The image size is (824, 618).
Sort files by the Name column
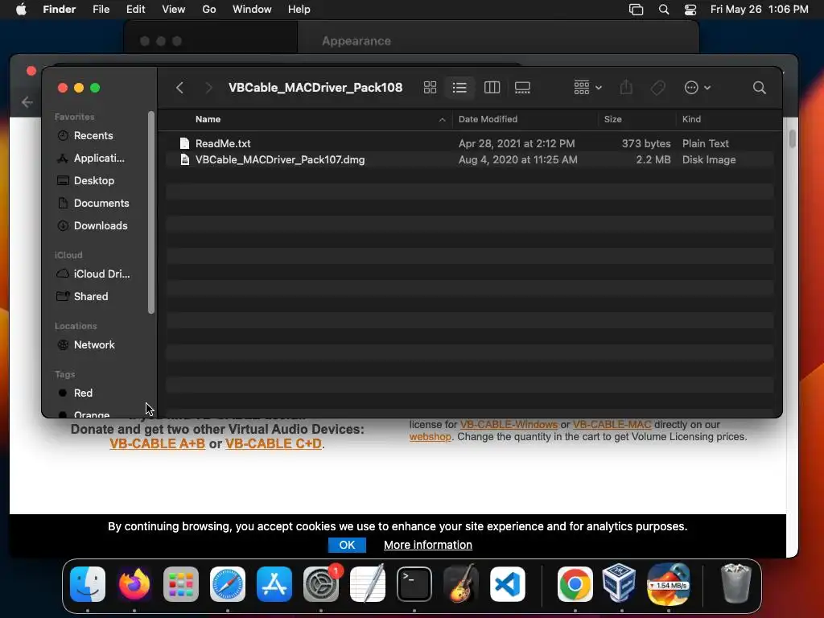tap(208, 119)
